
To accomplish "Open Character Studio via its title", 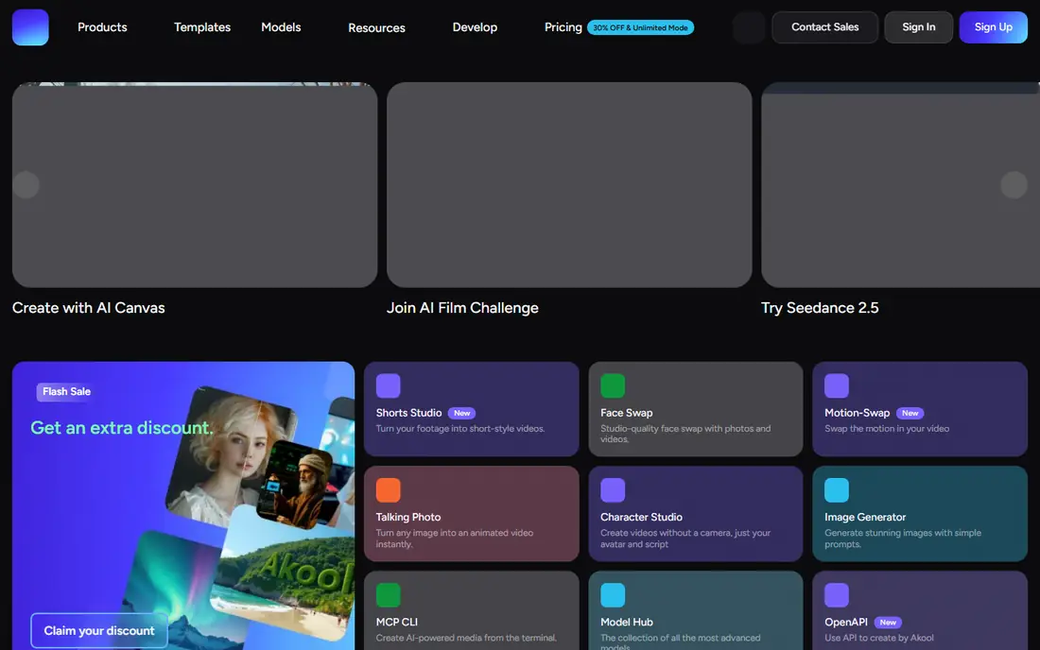I will [641, 518].
